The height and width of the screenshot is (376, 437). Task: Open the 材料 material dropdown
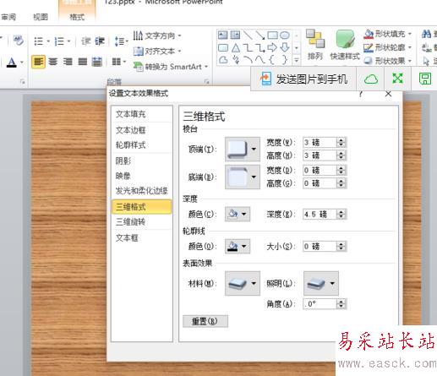[x=243, y=283]
